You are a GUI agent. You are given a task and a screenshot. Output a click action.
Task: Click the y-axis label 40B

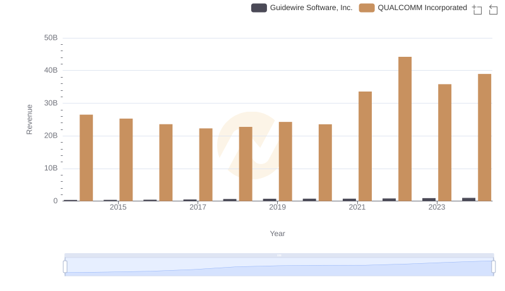click(51, 70)
